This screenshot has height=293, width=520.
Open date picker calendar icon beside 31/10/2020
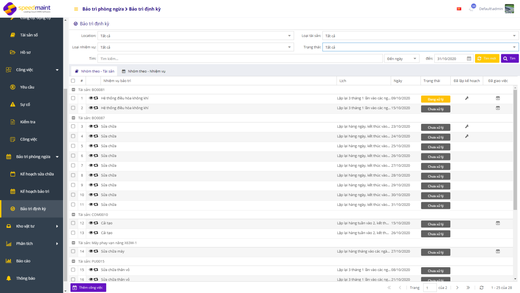[x=469, y=59]
